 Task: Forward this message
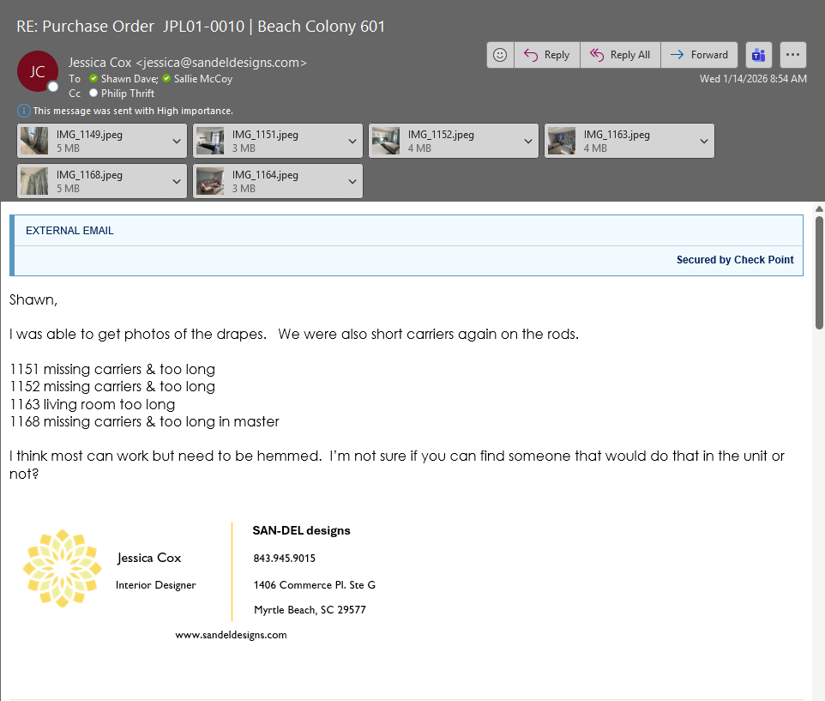click(x=699, y=55)
